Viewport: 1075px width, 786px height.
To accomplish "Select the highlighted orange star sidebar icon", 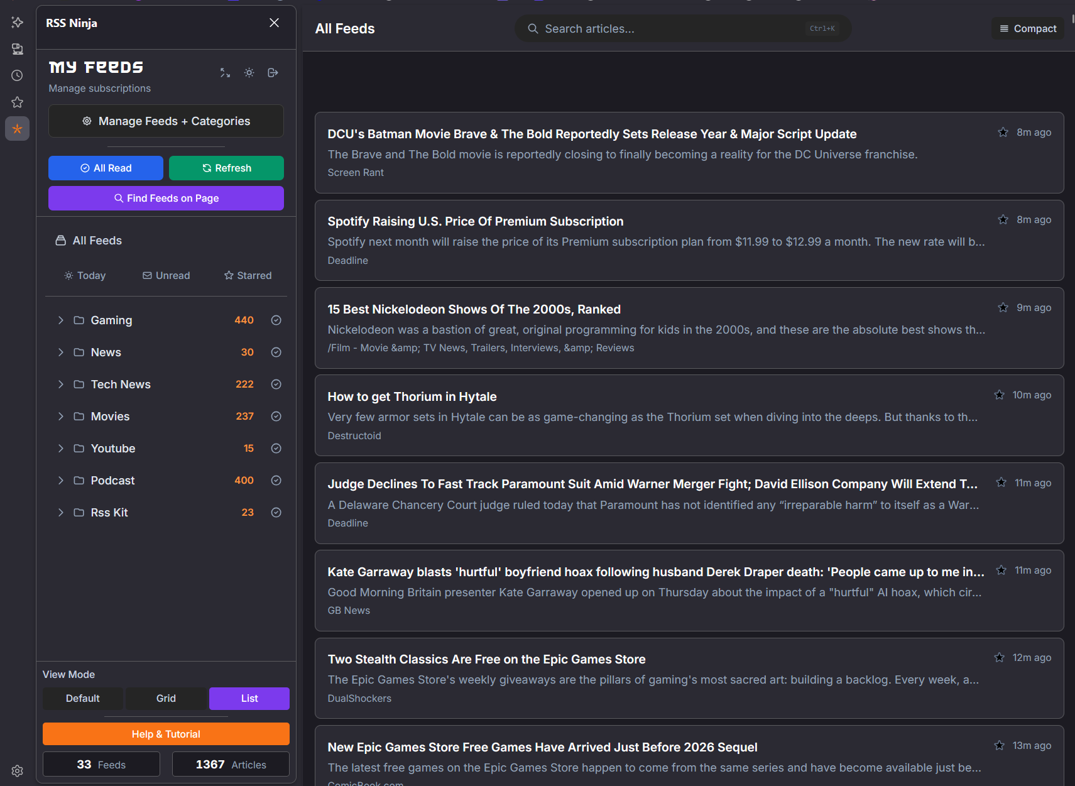I will pyautogui.click(x=17, y=128).
